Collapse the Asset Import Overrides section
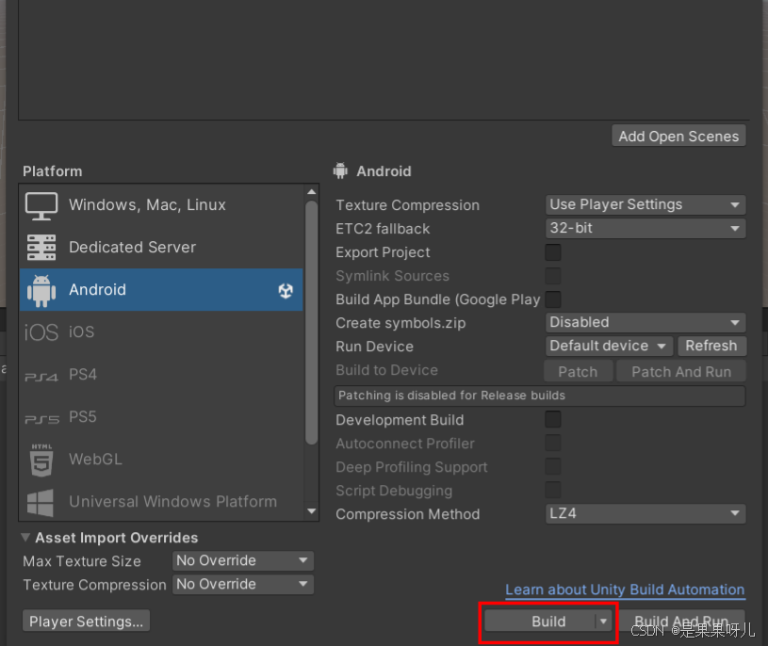Screen dimensions: 768x646 25,538
